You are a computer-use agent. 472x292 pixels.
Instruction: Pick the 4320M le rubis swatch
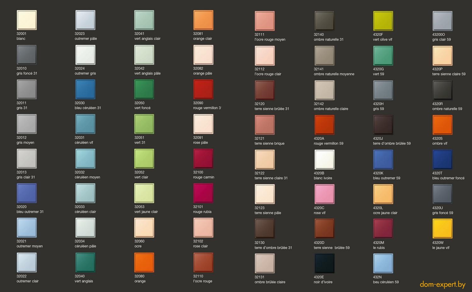pos(383,229)
